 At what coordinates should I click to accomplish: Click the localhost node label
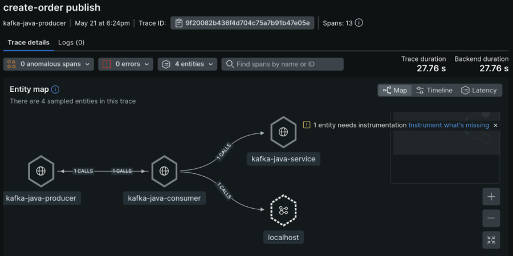coord(284,237)
